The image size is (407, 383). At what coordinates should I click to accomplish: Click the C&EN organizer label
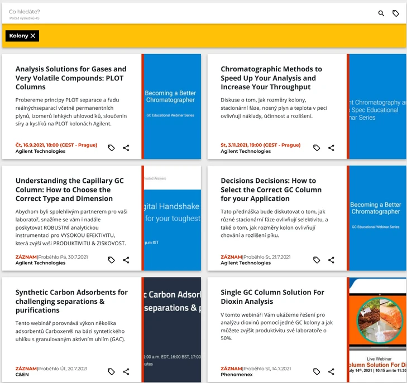pyautogui.click(x=23, y=375)
